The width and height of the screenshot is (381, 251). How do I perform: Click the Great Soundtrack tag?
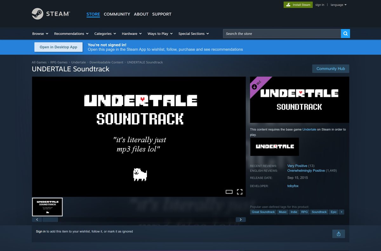(x=263, y=212)
